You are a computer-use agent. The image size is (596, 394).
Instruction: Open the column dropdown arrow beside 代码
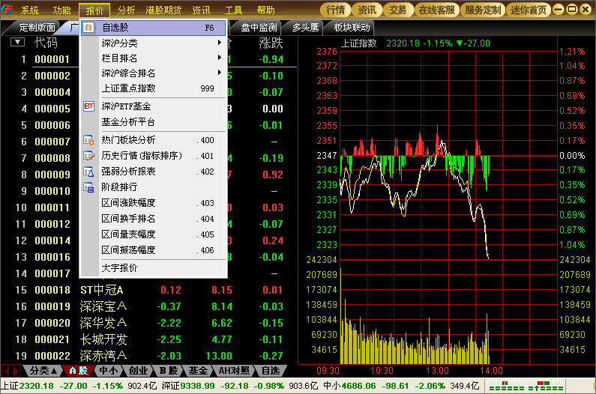pyautogui.click(x=16, y=43)
